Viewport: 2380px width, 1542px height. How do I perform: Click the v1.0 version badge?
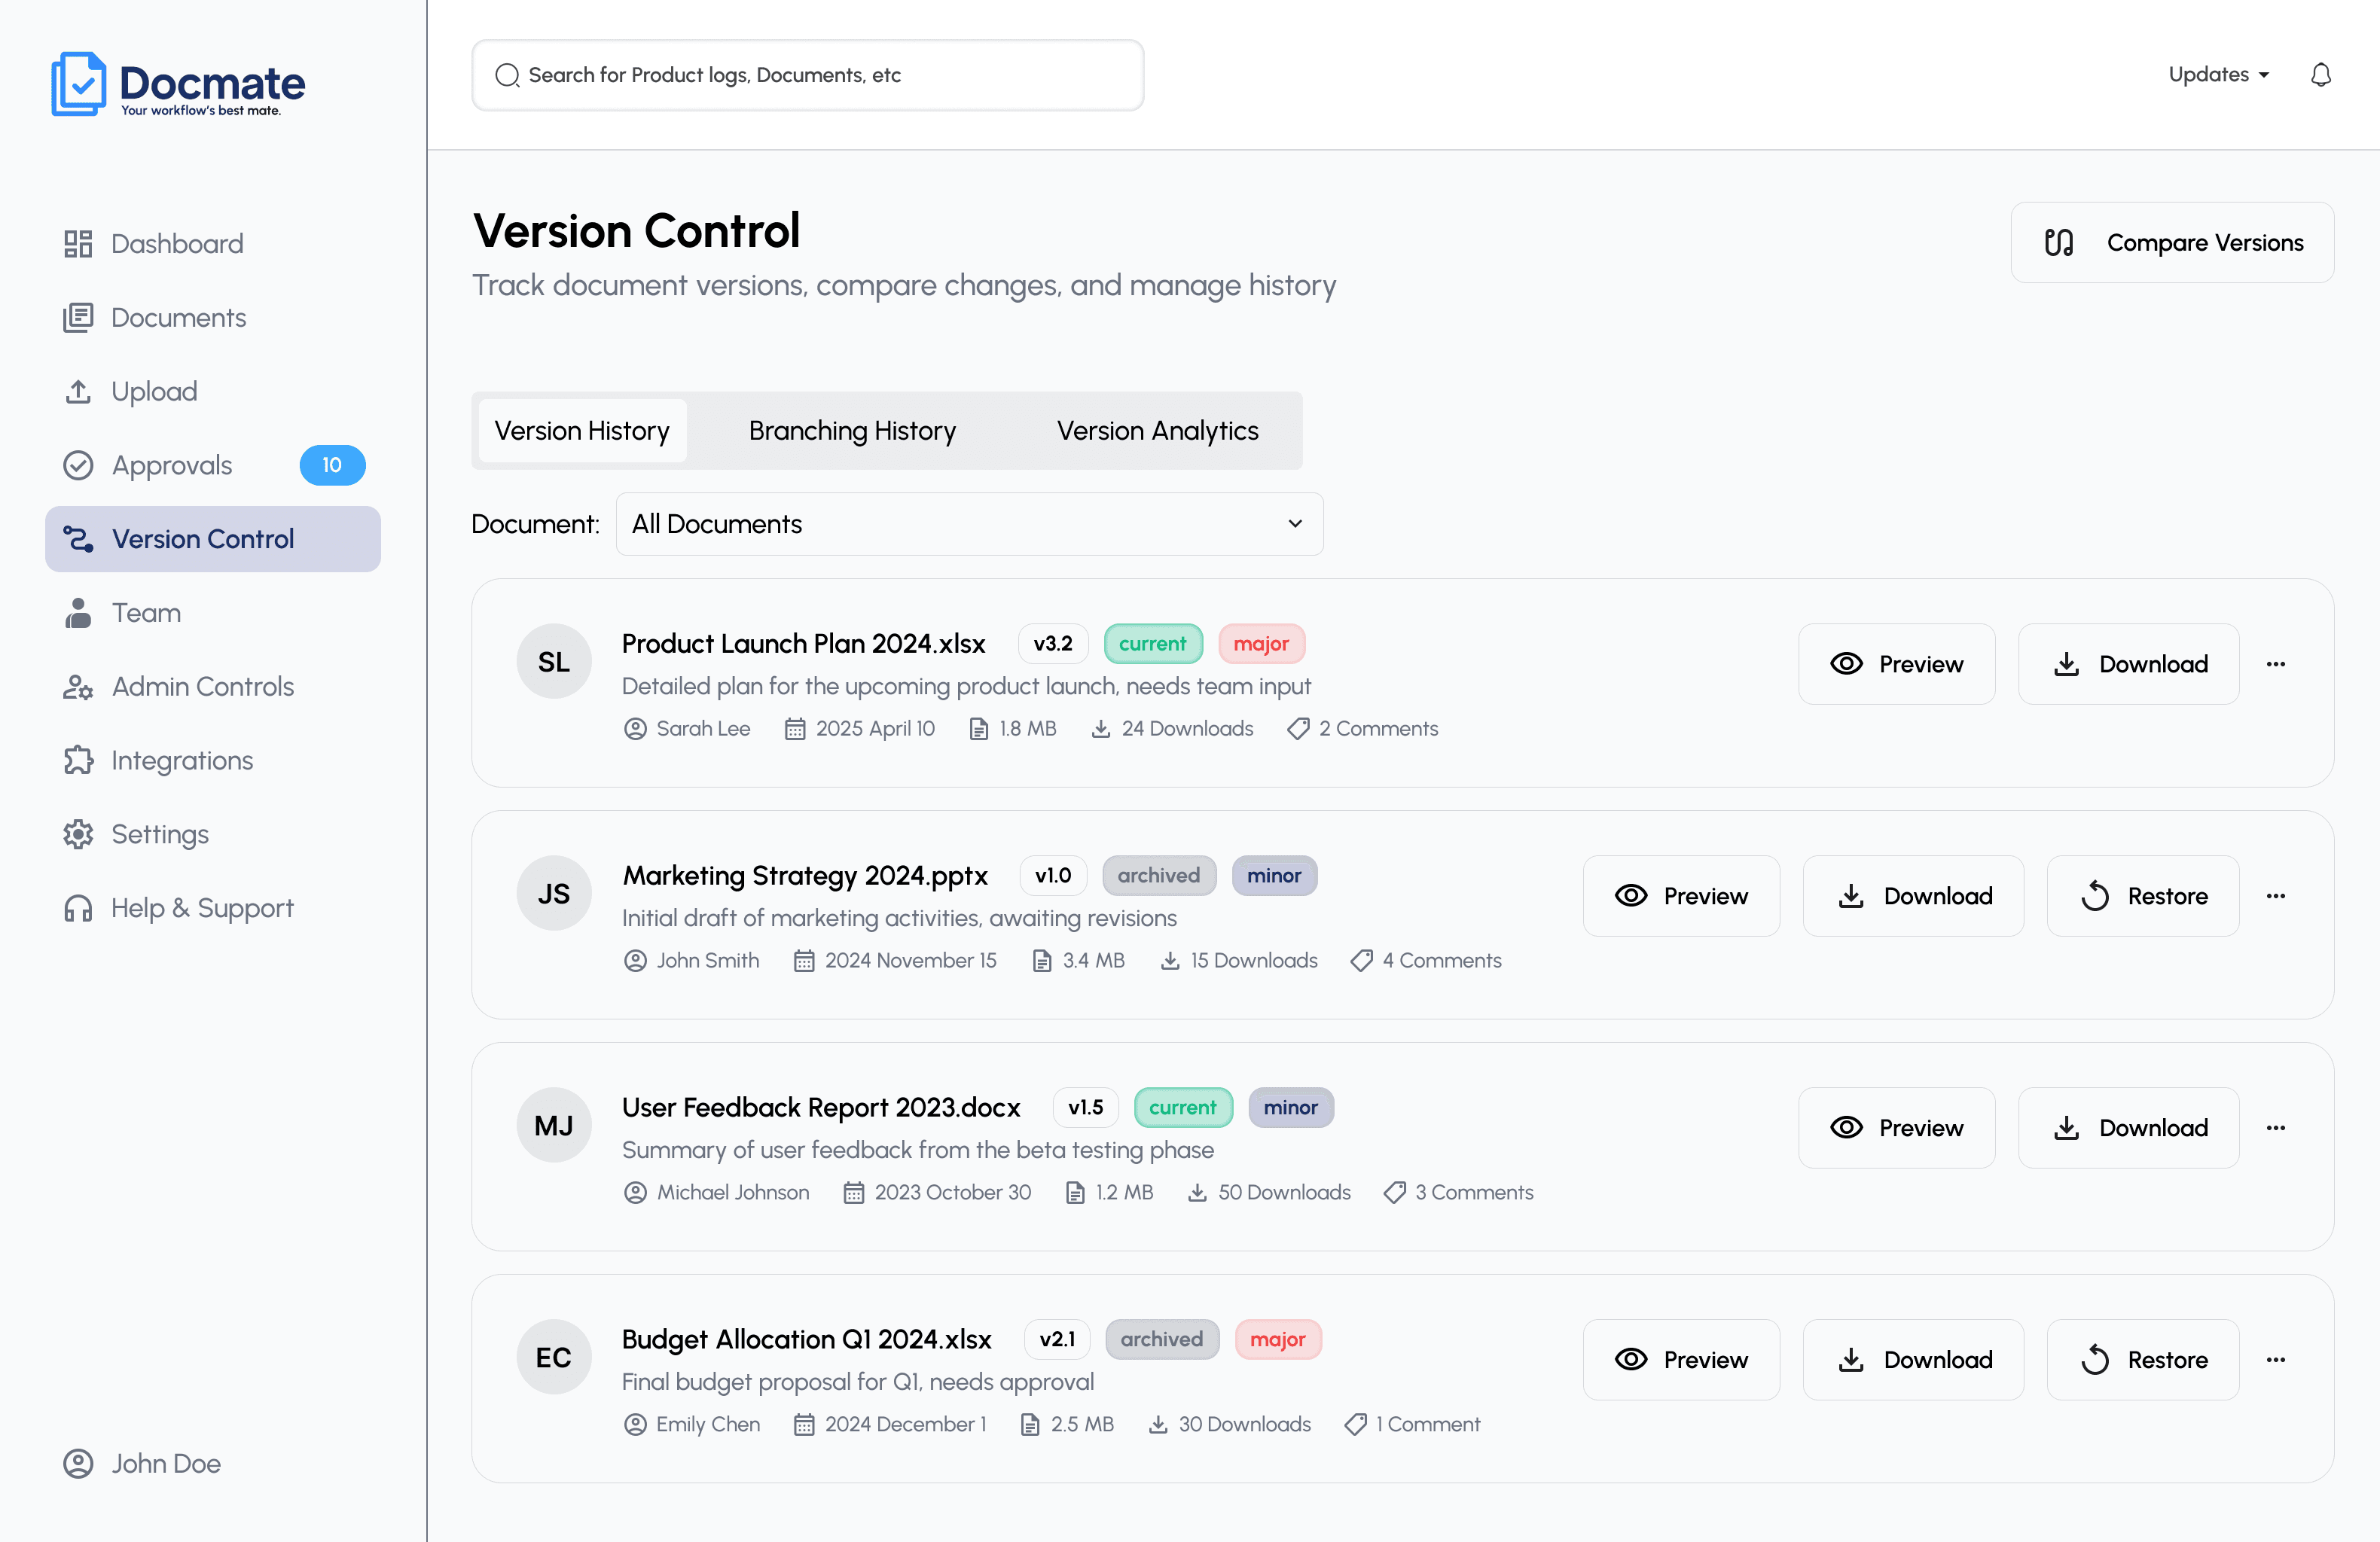tap(1053, 876)
